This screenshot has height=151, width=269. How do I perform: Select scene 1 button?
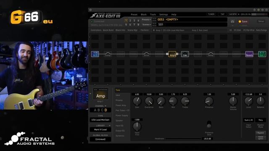pyautogui.click(x=126, y=21)
